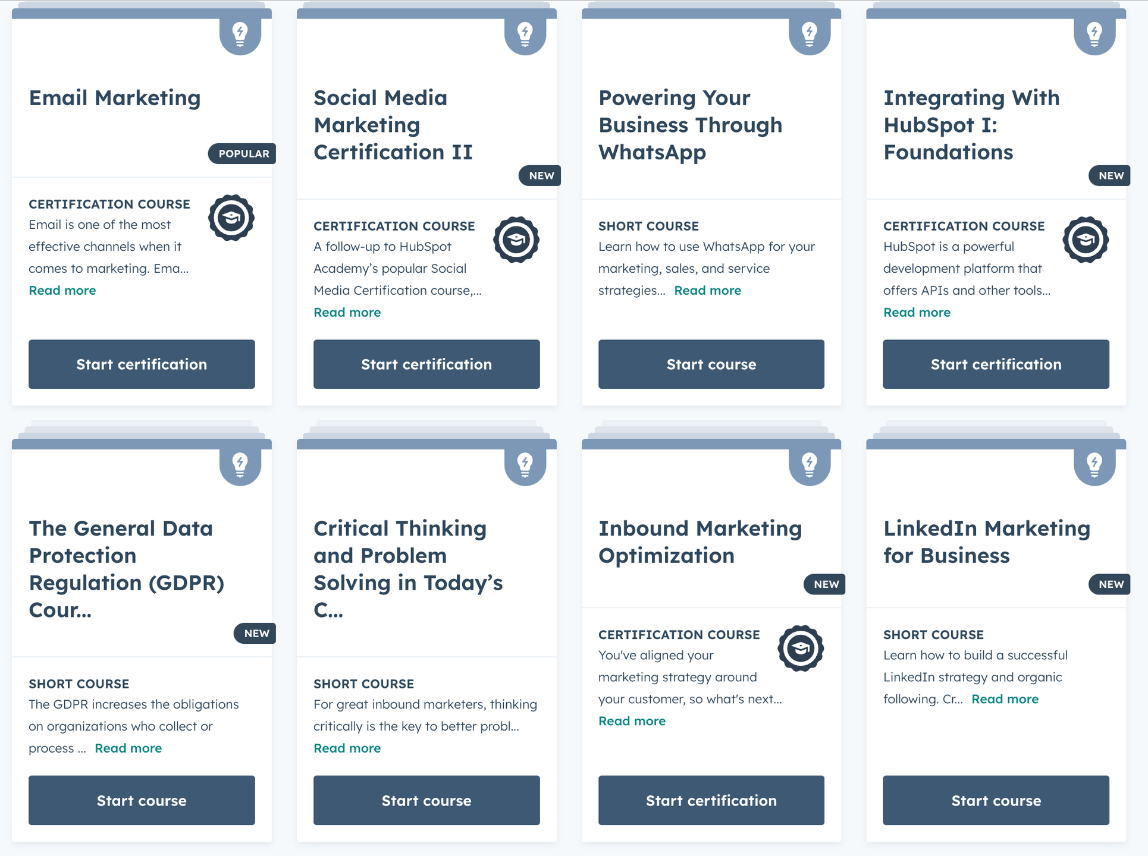Start the Critical Thinking short course
This screenshot has height=856, width=1148.
(426, 801)
